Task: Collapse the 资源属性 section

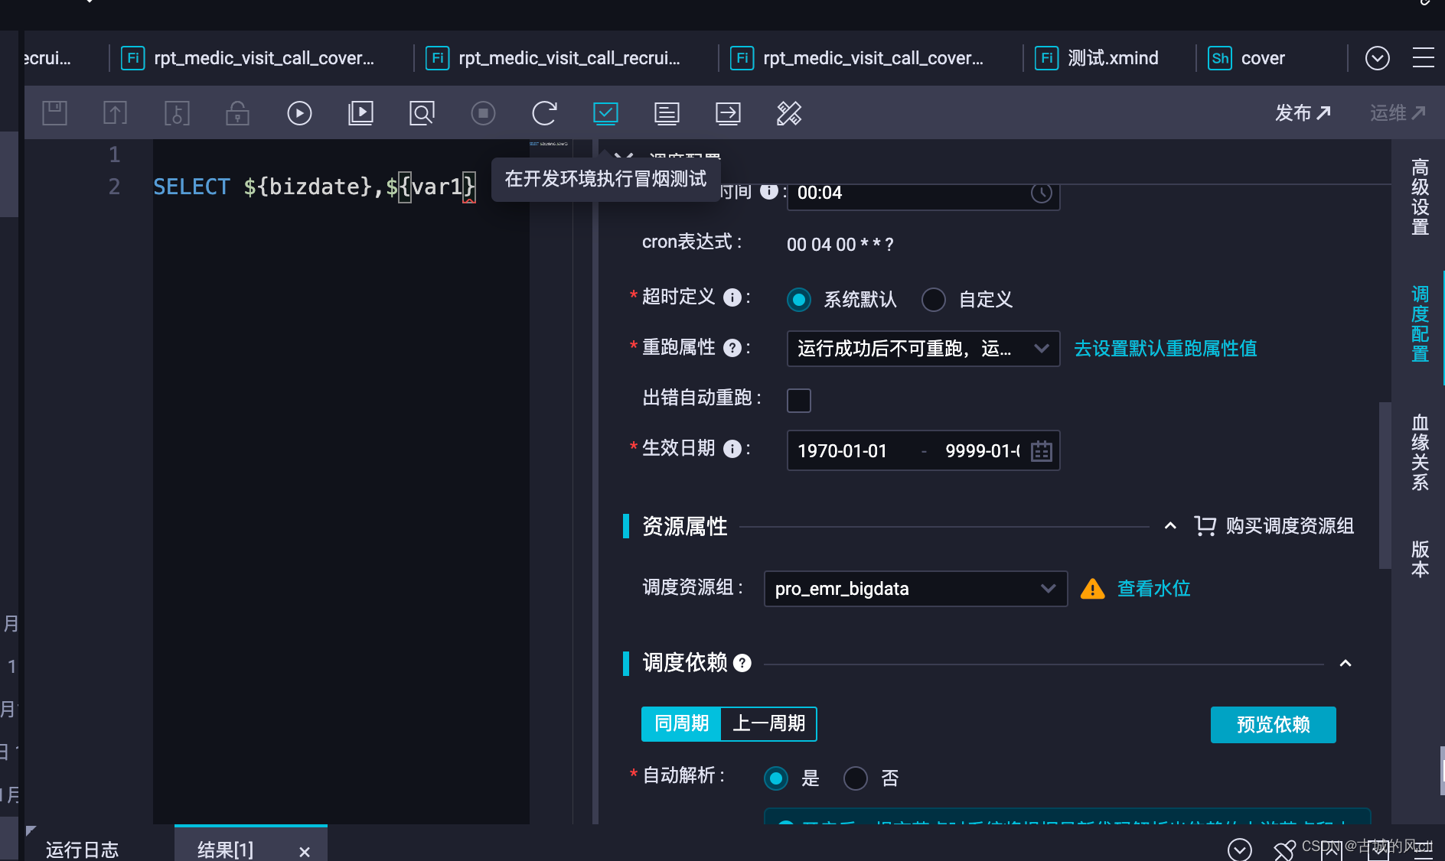Action: (x=1170, y=526)
